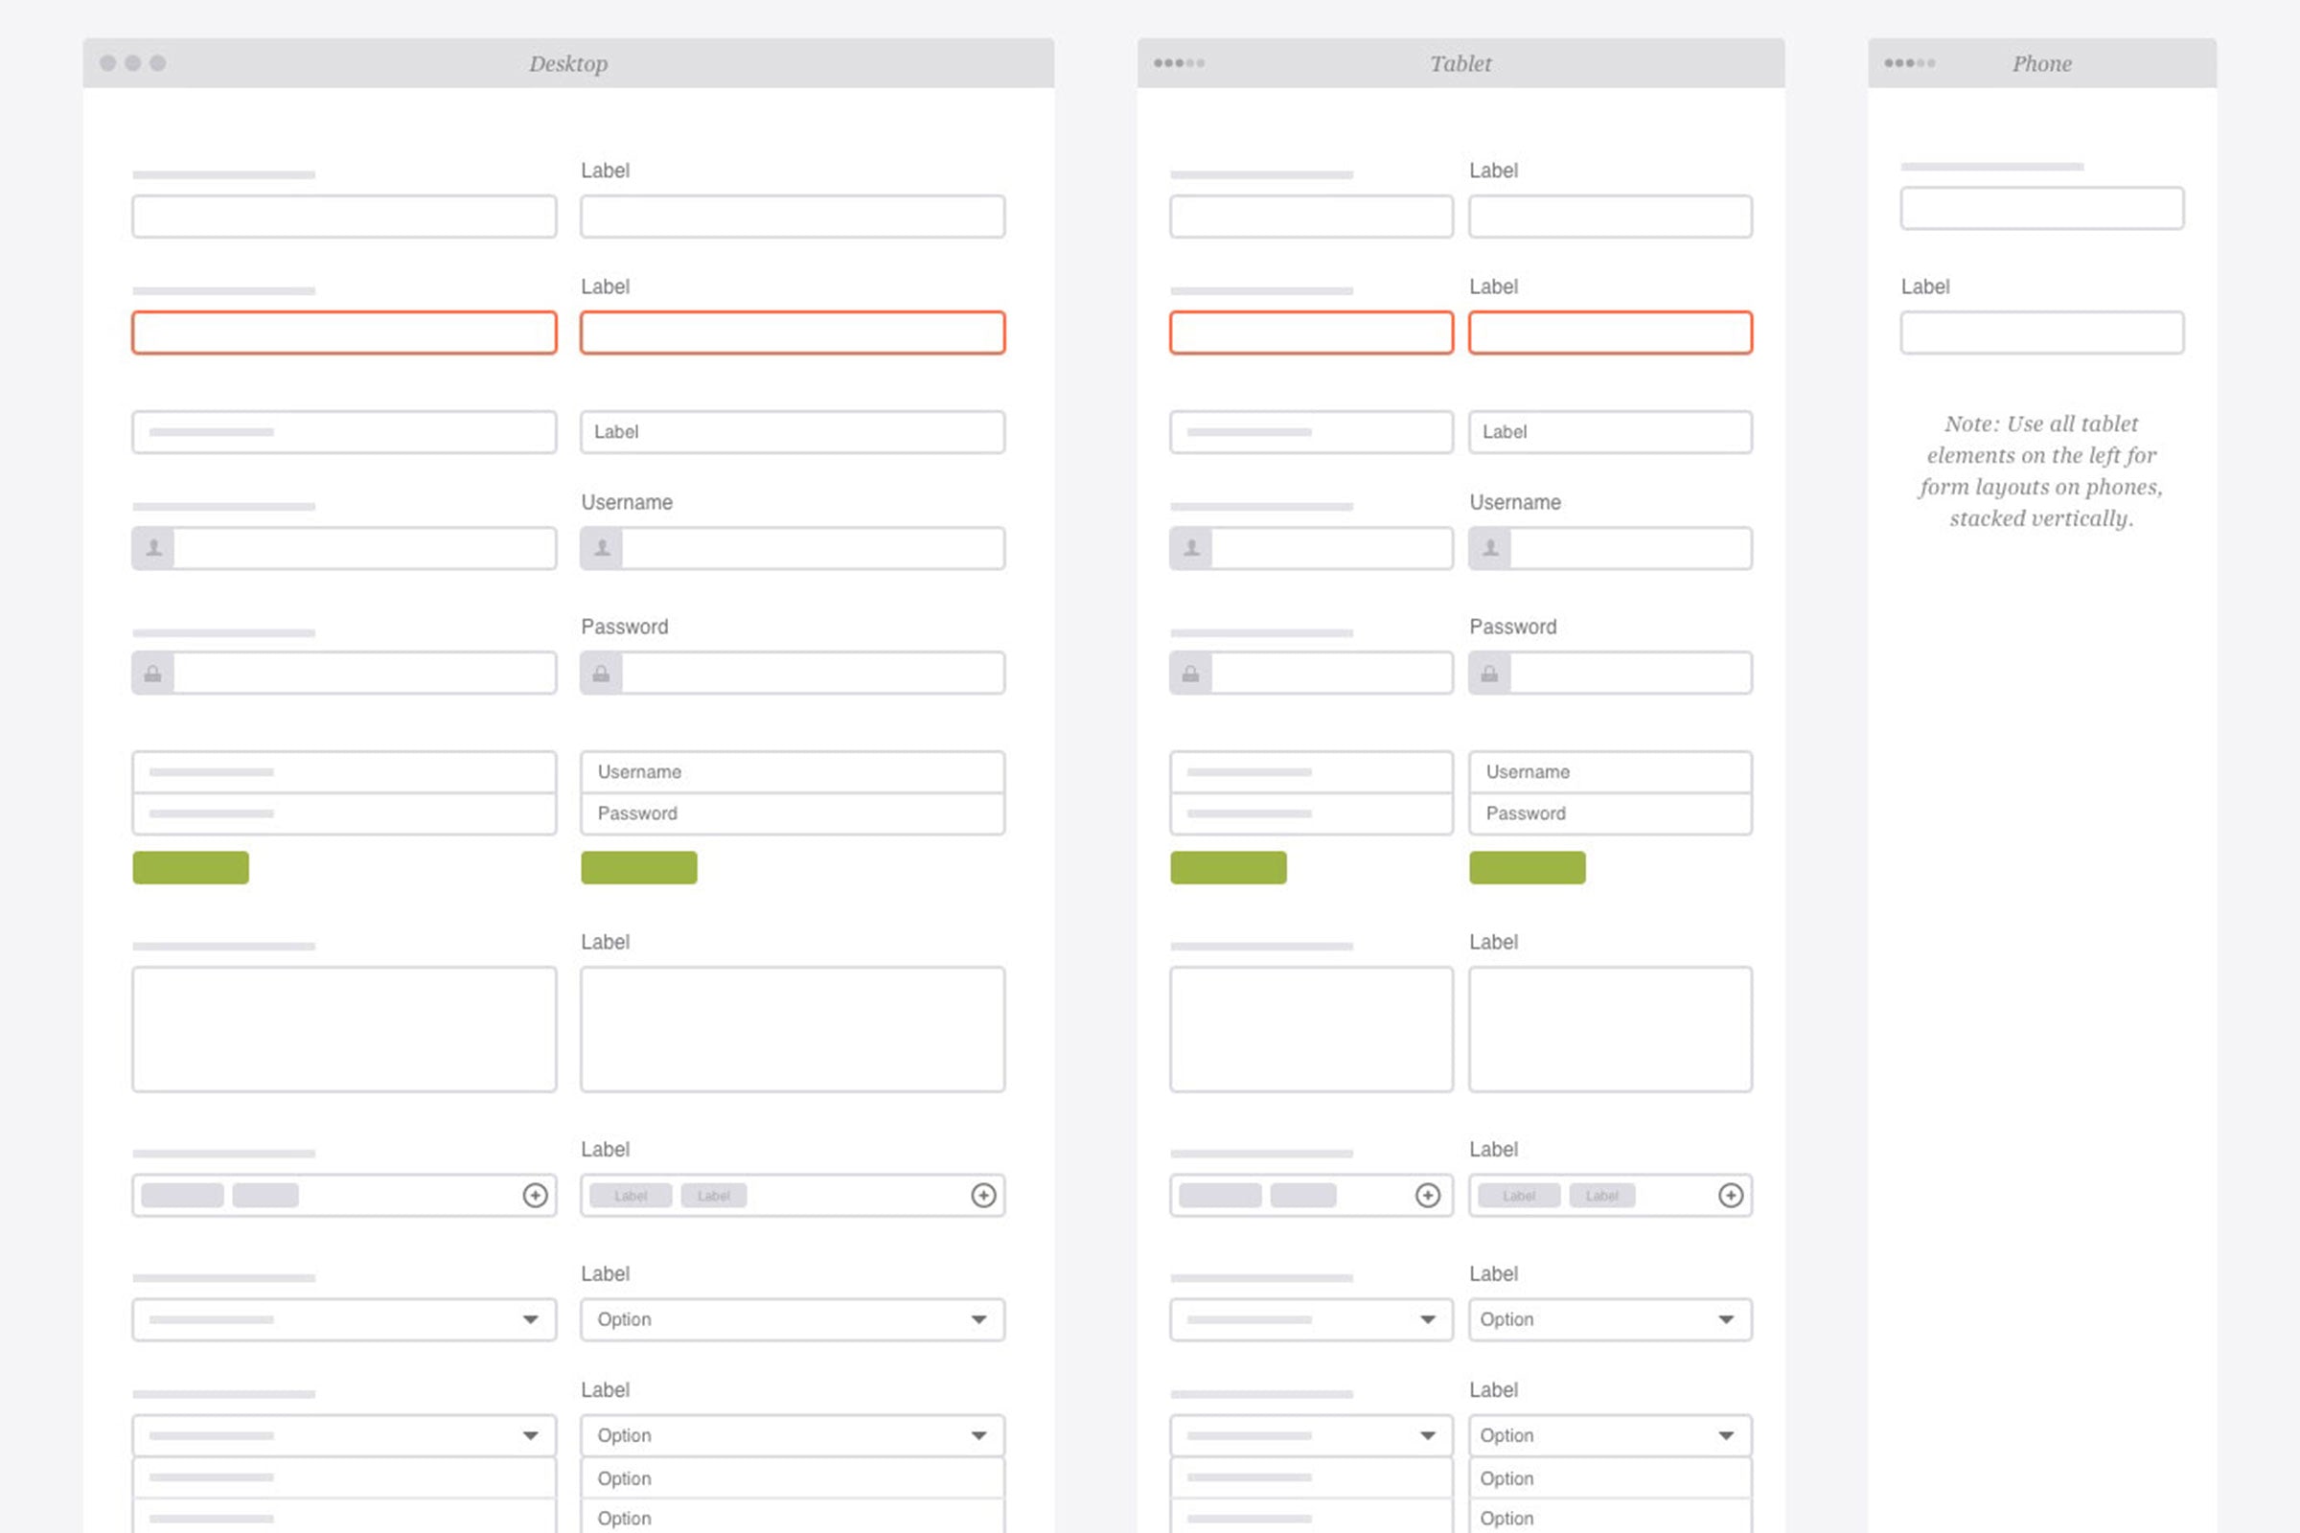Click plus icon in Desktop's Label tags field
2300x1533 pixels.
coord(984,1195)
